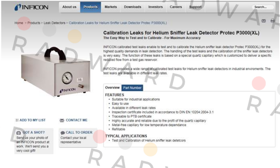Click the list icon beside Add To My List
The height and width of the screenshot is (168, 280).
17,120
